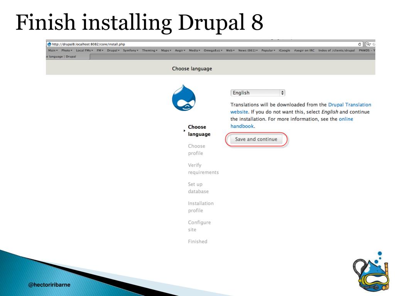The height and width of the screenshot is (296, 395).
Task: Click the Save and continue button
Action: click(256, 139)
